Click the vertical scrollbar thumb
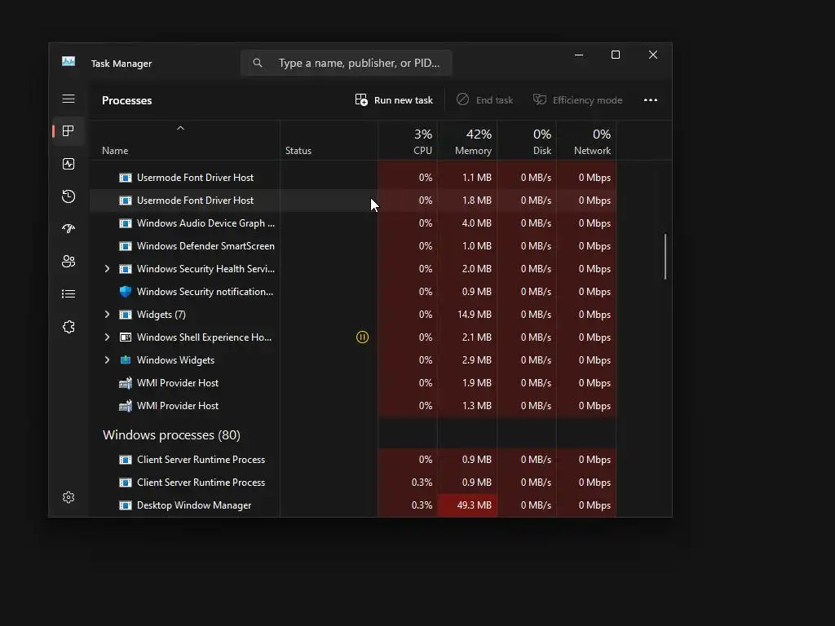 point(665,256)
